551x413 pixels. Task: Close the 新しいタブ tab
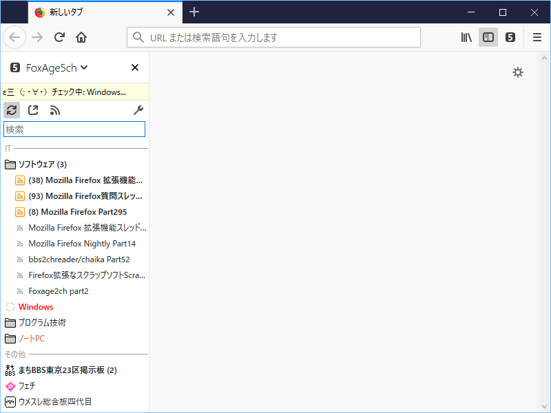tap(171, 12)
